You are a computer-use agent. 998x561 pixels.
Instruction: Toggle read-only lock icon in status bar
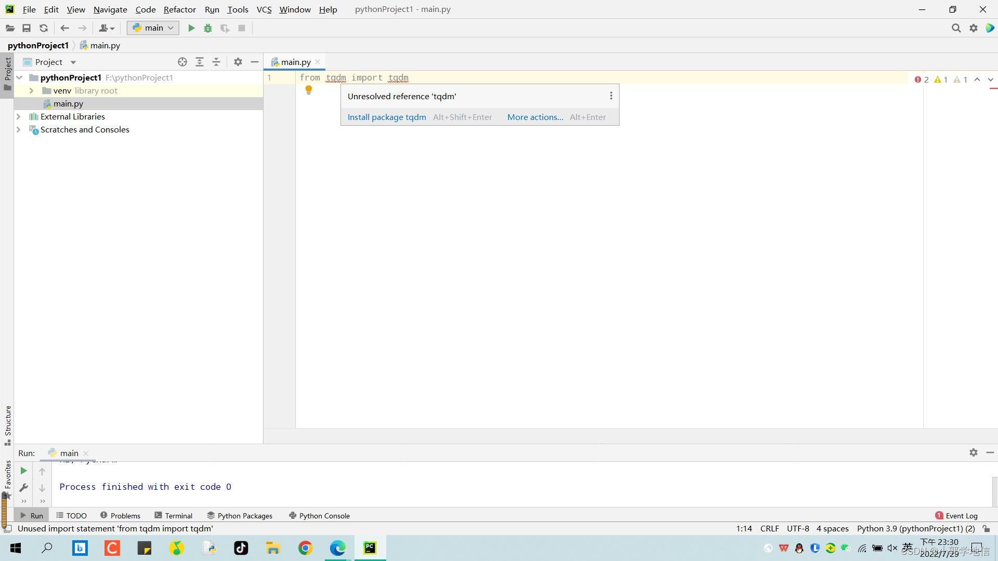(x=986, y=529)
